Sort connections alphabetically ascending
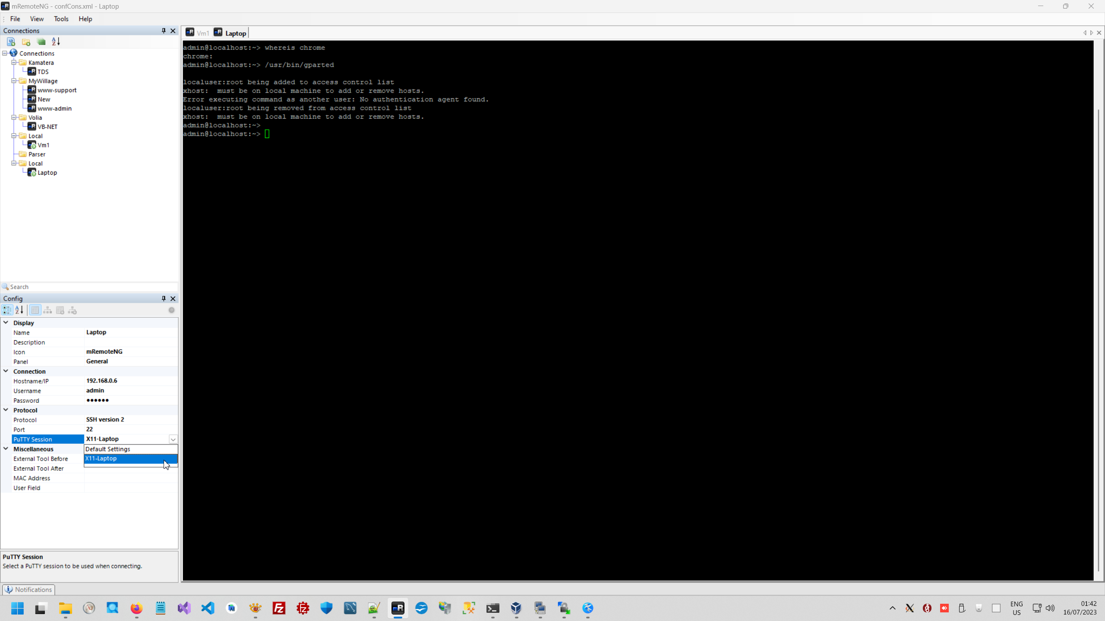 [55, 41]
